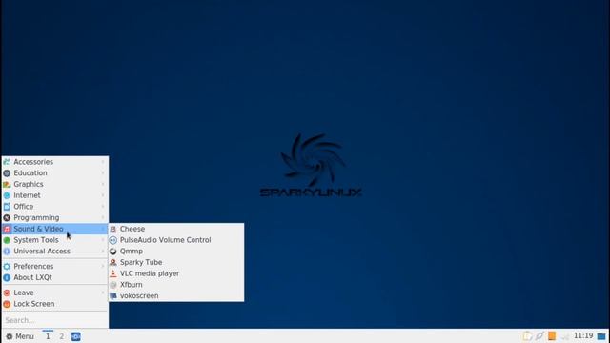This screenshot has height=343, width=610.
Task: Click the orange system tray icon
Action: pos(552,335)
